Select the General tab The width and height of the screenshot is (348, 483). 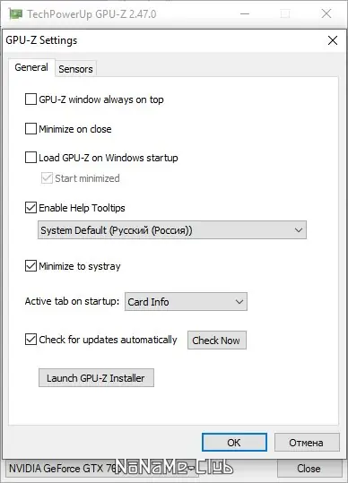point(31,67)
